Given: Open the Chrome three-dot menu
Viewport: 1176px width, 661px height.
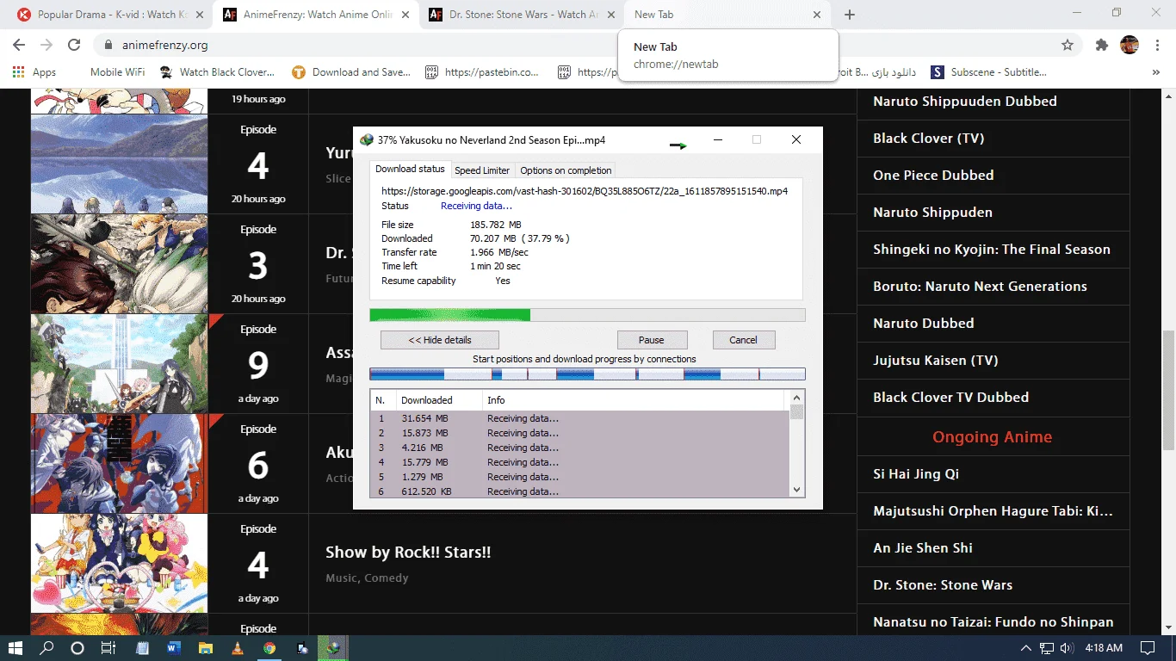Looking at the screenshot, I should [x=1157, y=45].
